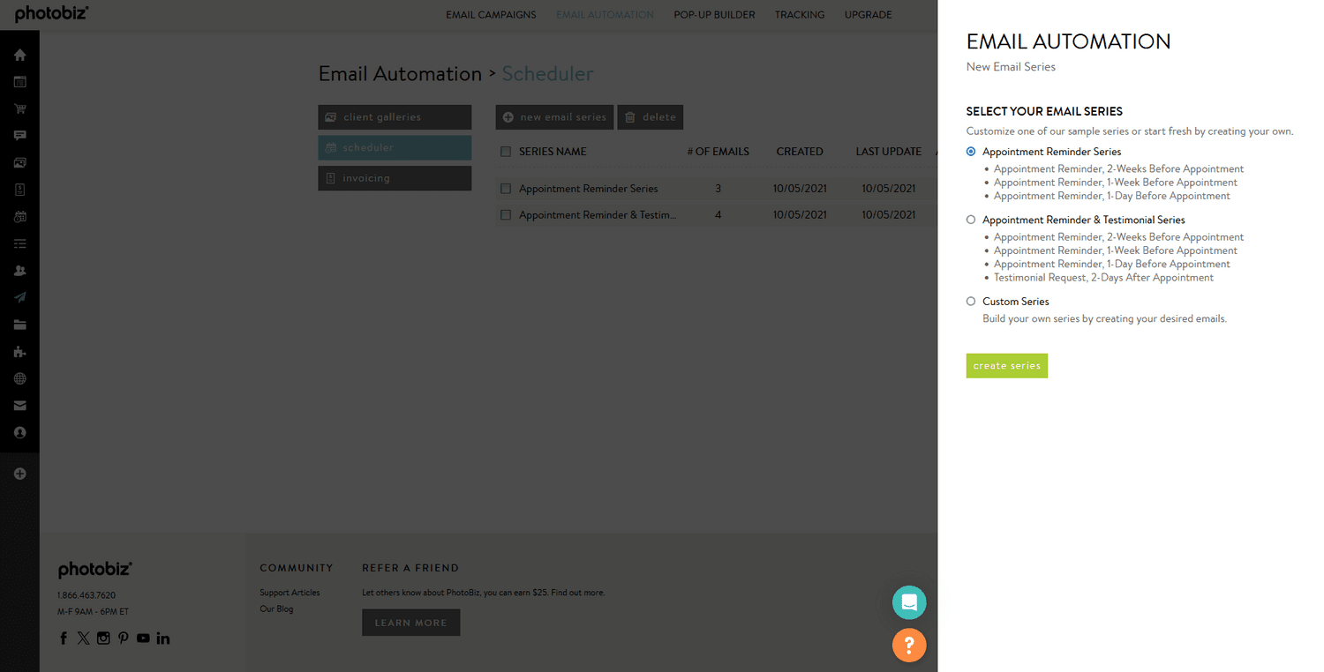This screenshot has height=672, width=1324.
Task: Click the green create series button
Action: click(1006, 365)
